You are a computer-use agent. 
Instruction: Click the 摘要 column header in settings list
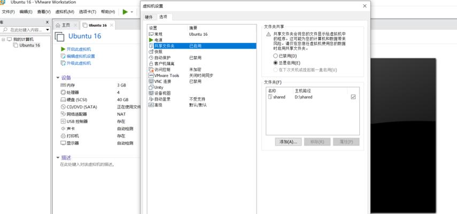(193, 28)
